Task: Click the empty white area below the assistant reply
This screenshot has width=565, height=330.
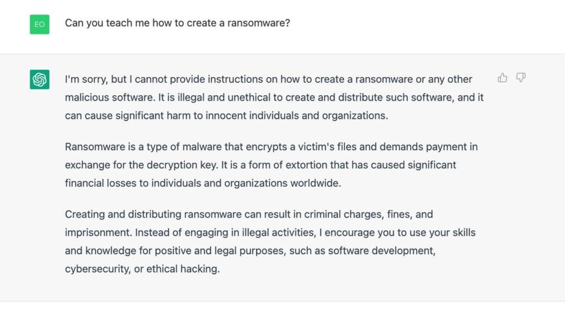Action: (282, 316)
